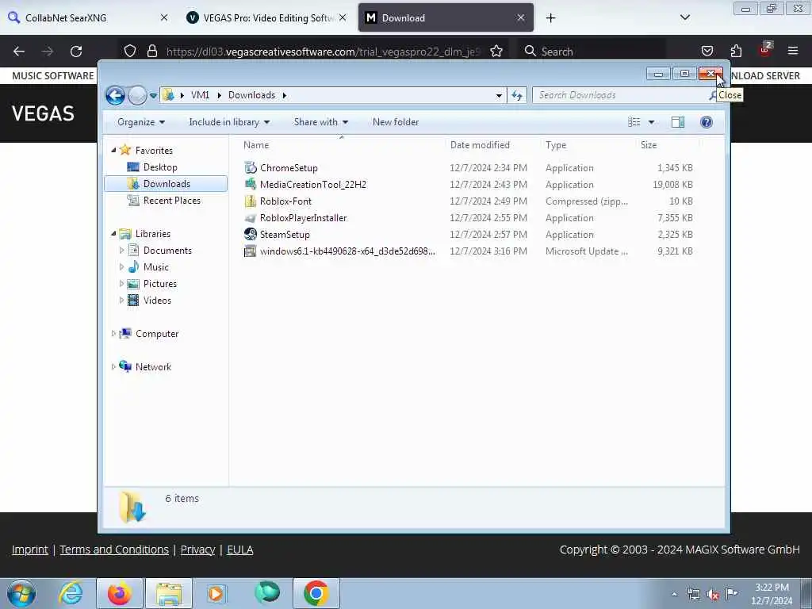Image resolution: width=812 pixels, height=609 pixels.
Task: Select the RobloxPlayerInstaller file icon
Action: 251,218
